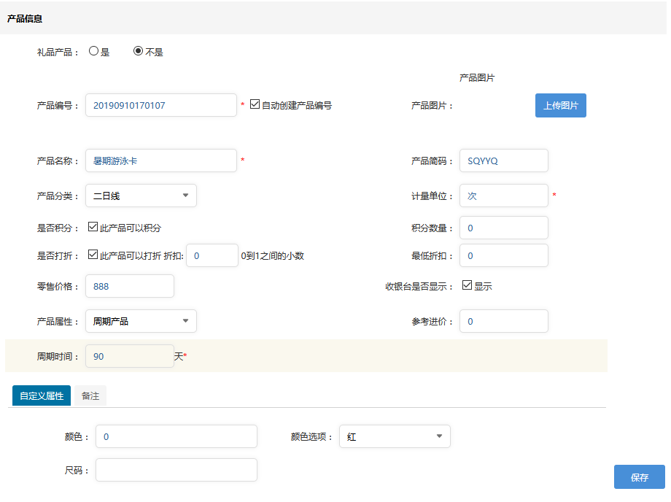Switch to the 备注 tab

(x=90, y=395)
